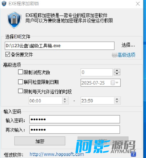Screen dimensions: 146x158
Task: Tick the 联网检查限制日期 checkbox
Action: [x=21, y=82]
